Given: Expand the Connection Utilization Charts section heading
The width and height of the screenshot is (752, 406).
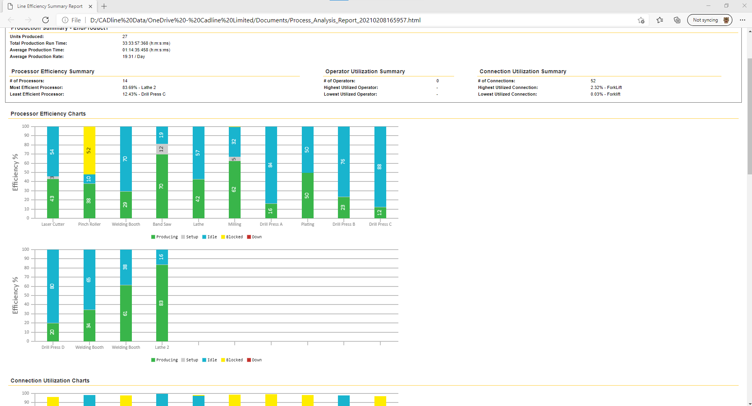Looking at the screenshot, I should click(x=50, y=381).
